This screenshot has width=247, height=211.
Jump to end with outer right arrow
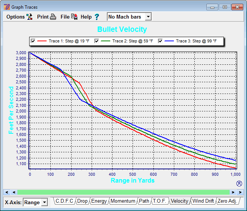pos(240,192)
